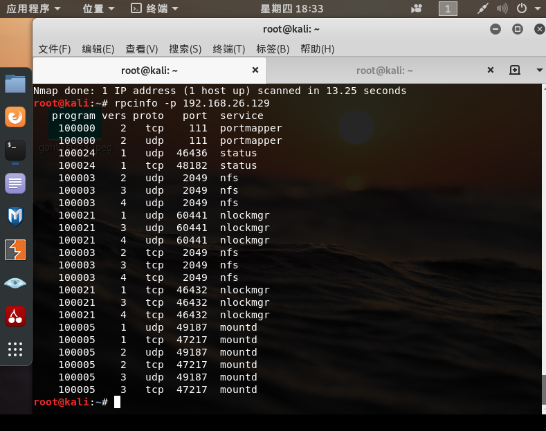Launch Burp Suite from the dock
Image resolution: width=546 pixels, height=431 pixels.
point(15,250)
